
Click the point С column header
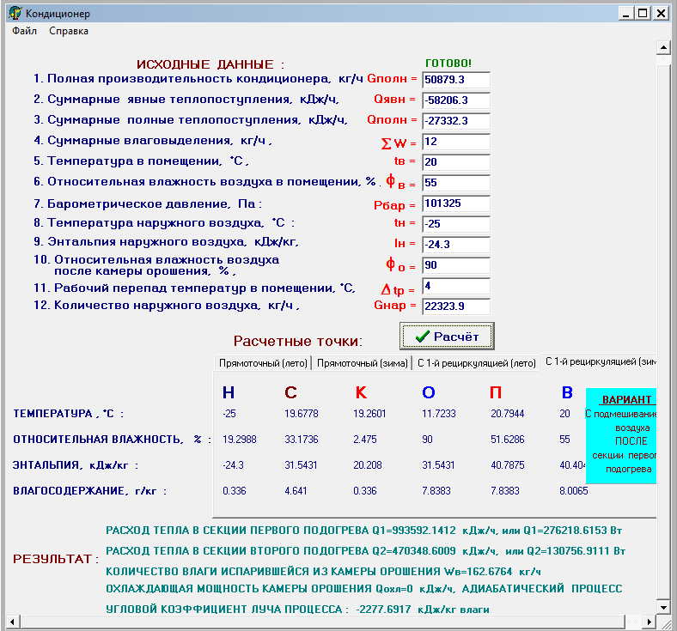point(290,392)
